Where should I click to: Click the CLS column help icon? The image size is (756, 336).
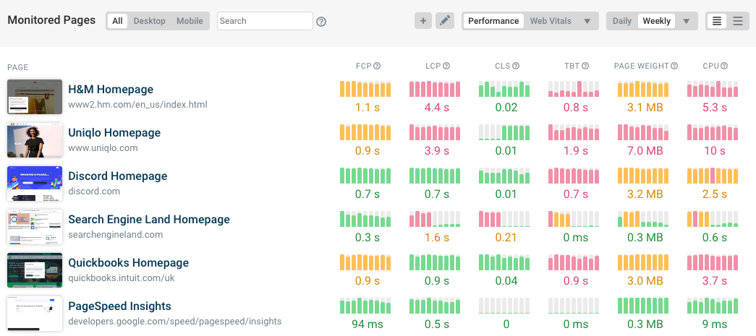coord(516,66)
